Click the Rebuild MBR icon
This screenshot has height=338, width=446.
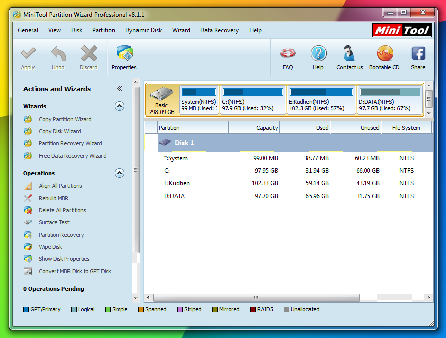coord(28,198)
